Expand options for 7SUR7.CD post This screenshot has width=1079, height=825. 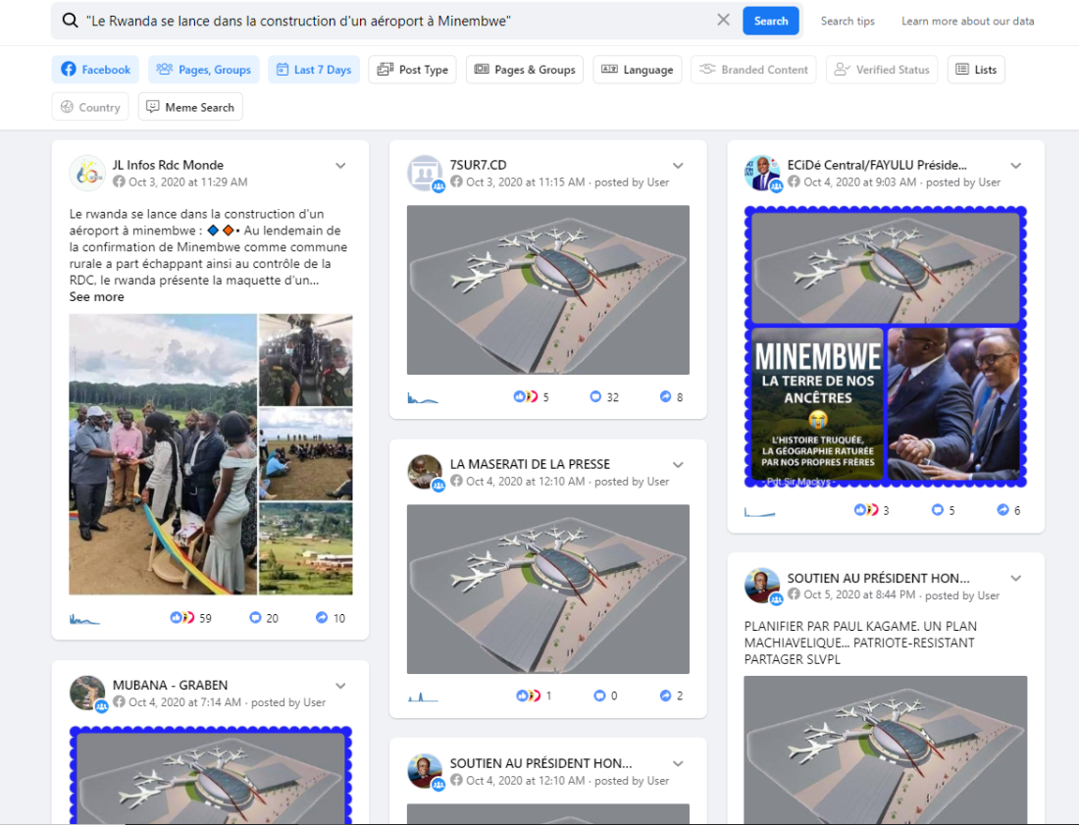click(678, 166)
